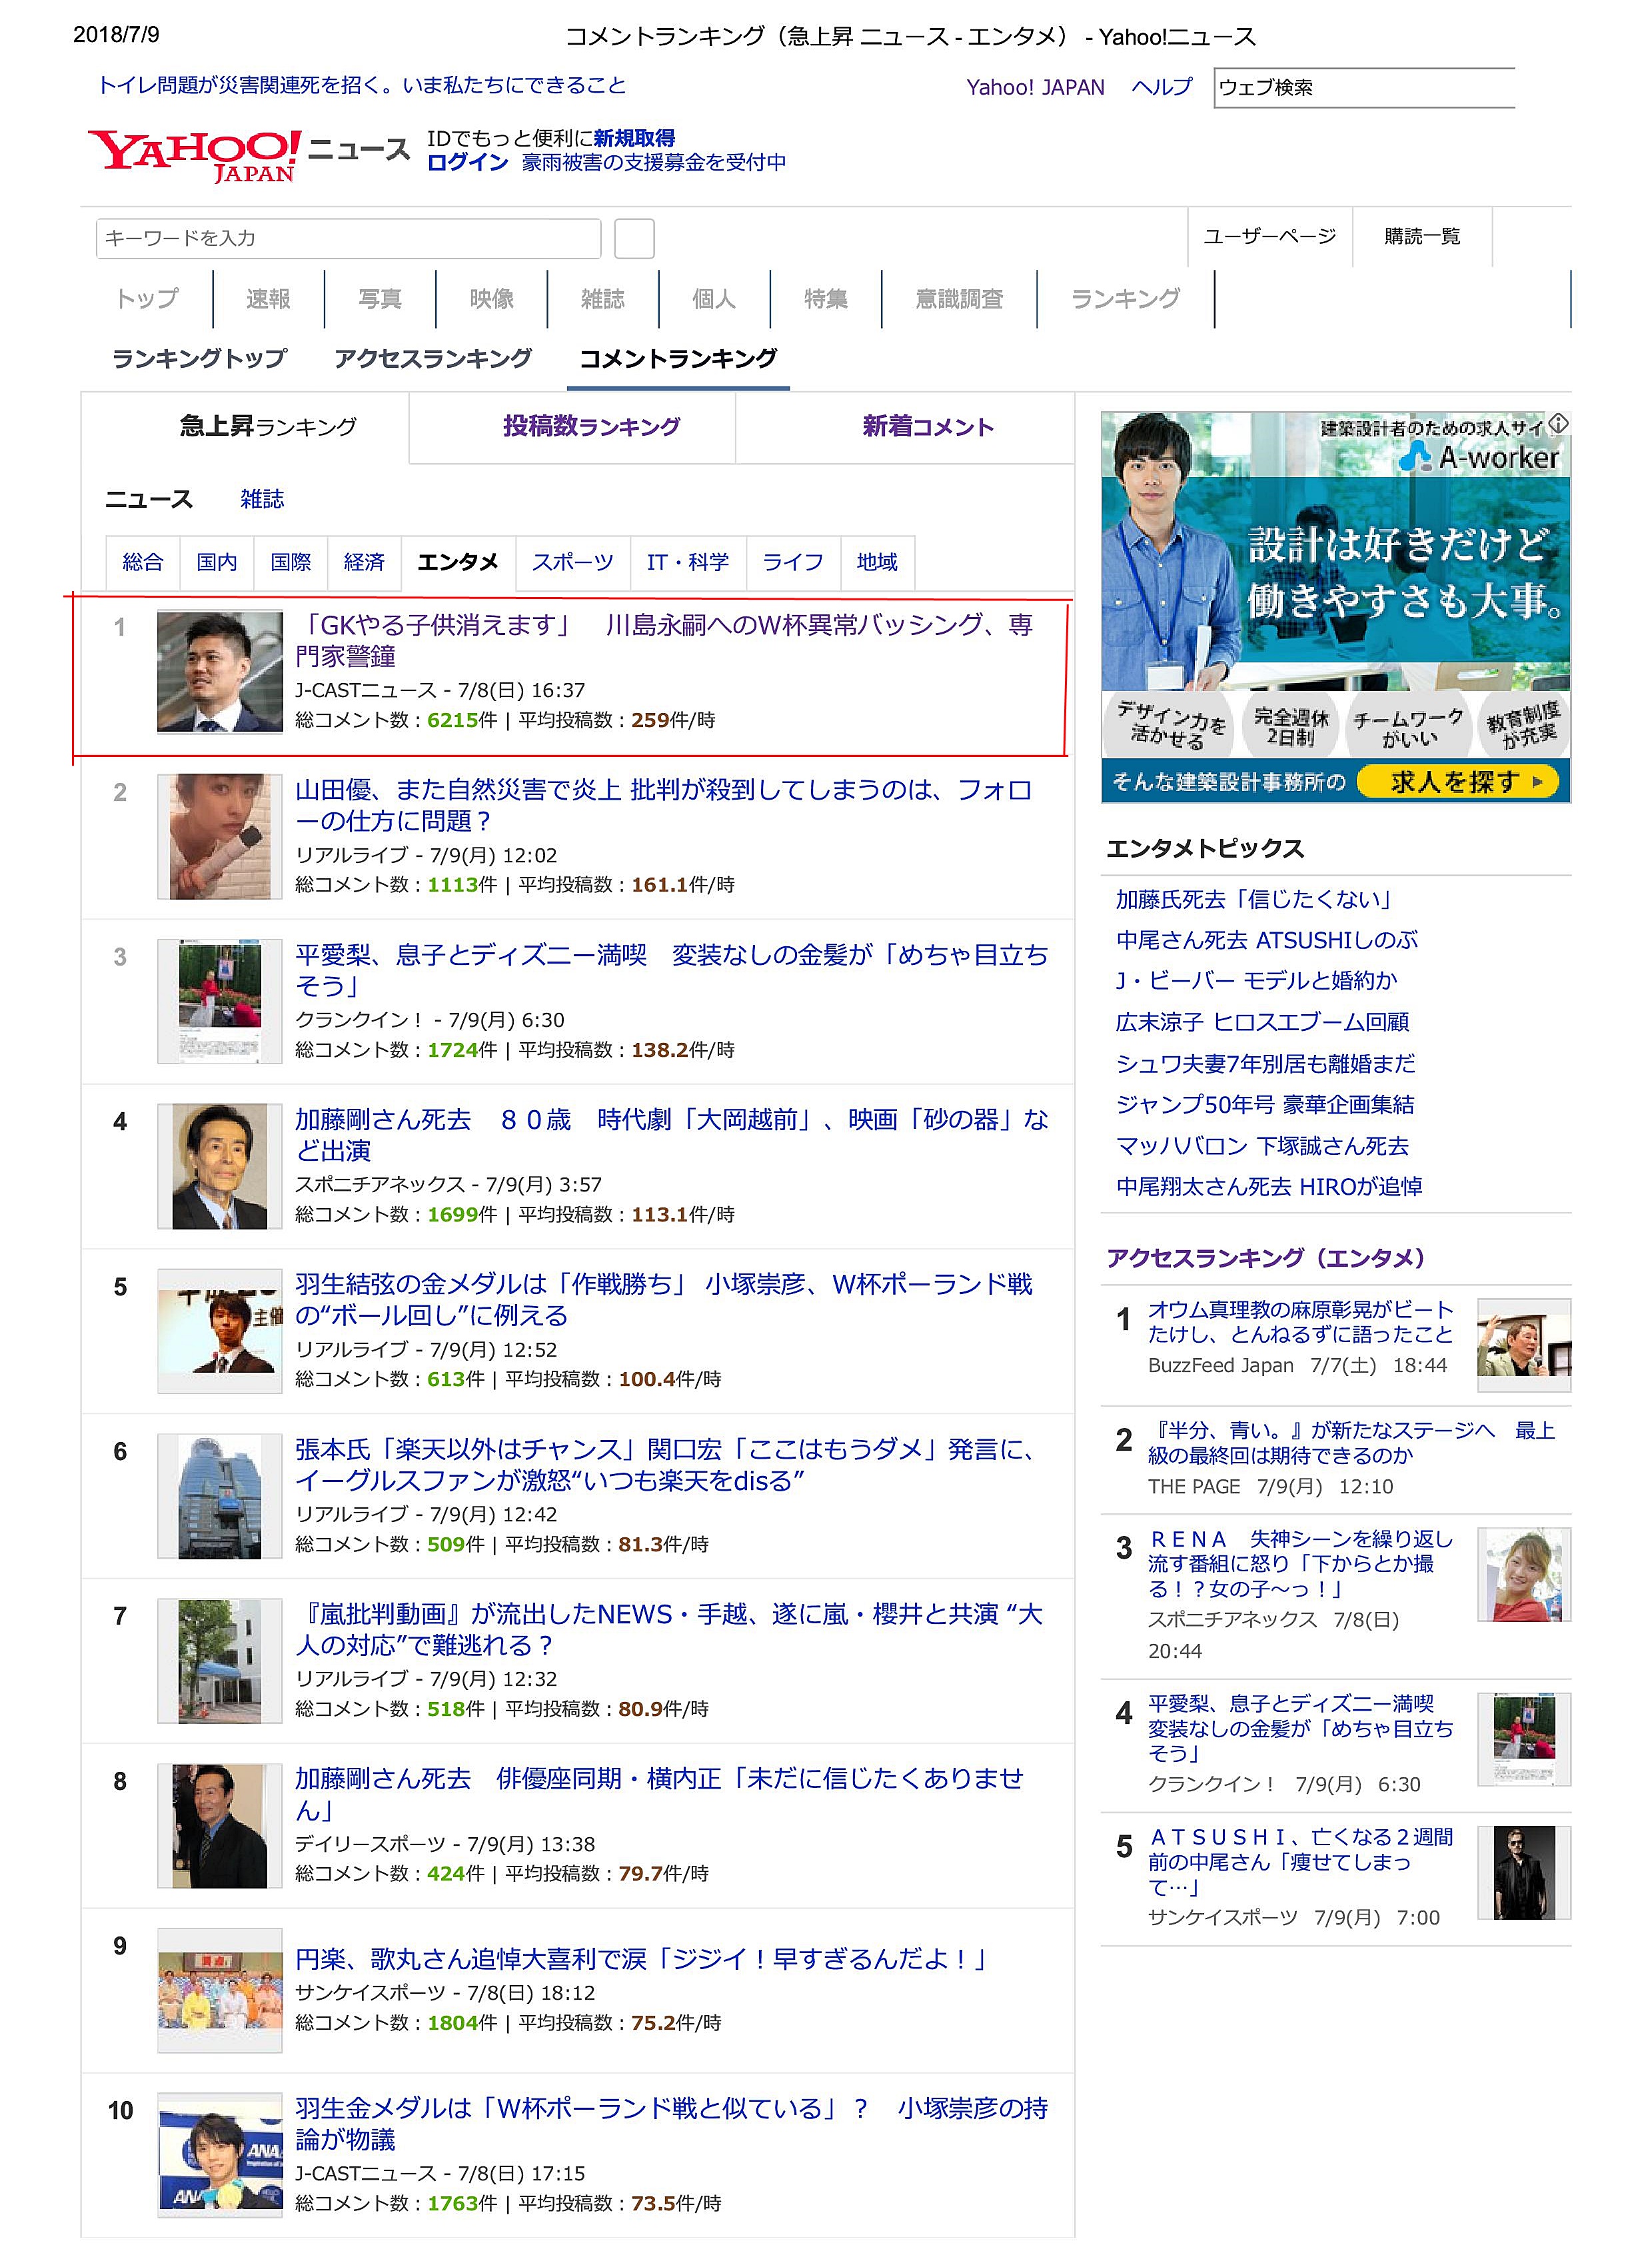Click the 雑誌 link beside ニュース
1652x2247 pixels.
(262, 499)
